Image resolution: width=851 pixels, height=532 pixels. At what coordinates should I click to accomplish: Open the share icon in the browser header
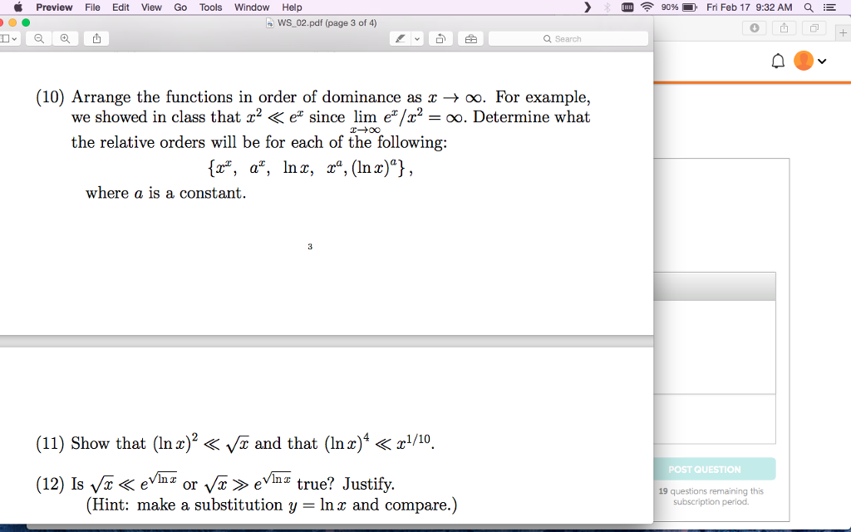pos(784,27)
